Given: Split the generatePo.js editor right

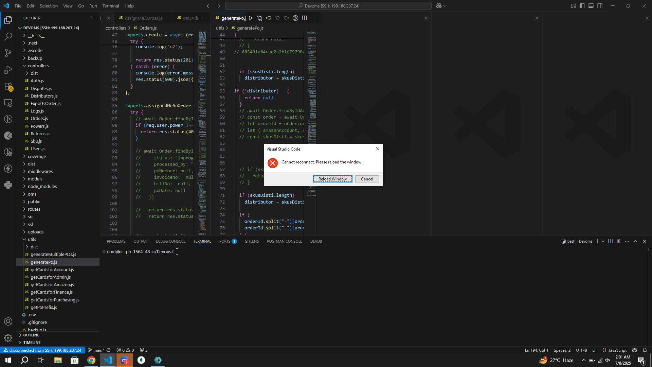Looking at the screenshot, I should (304, 18).
